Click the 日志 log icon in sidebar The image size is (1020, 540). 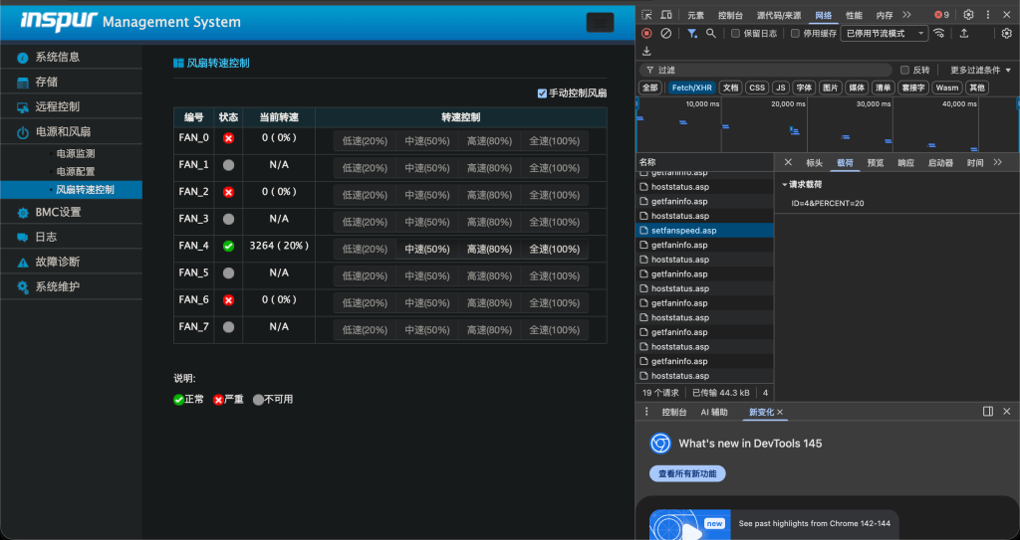(x=23, y=238)
